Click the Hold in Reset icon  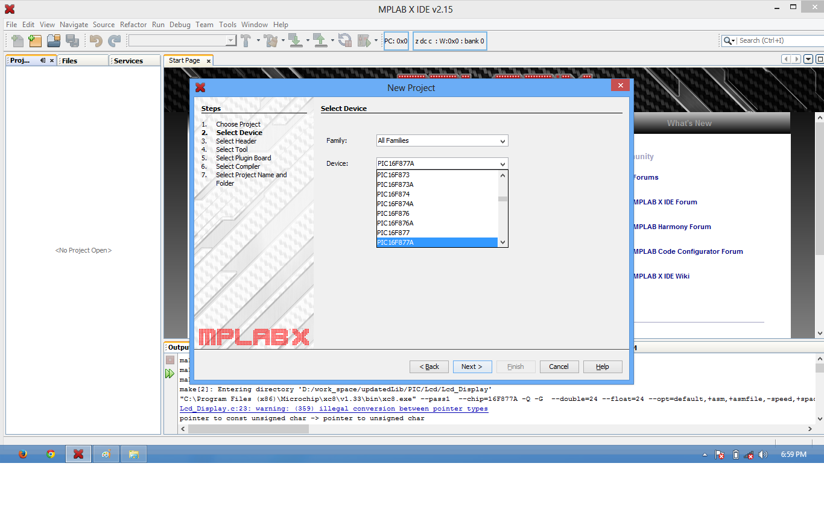coord(345,41)
